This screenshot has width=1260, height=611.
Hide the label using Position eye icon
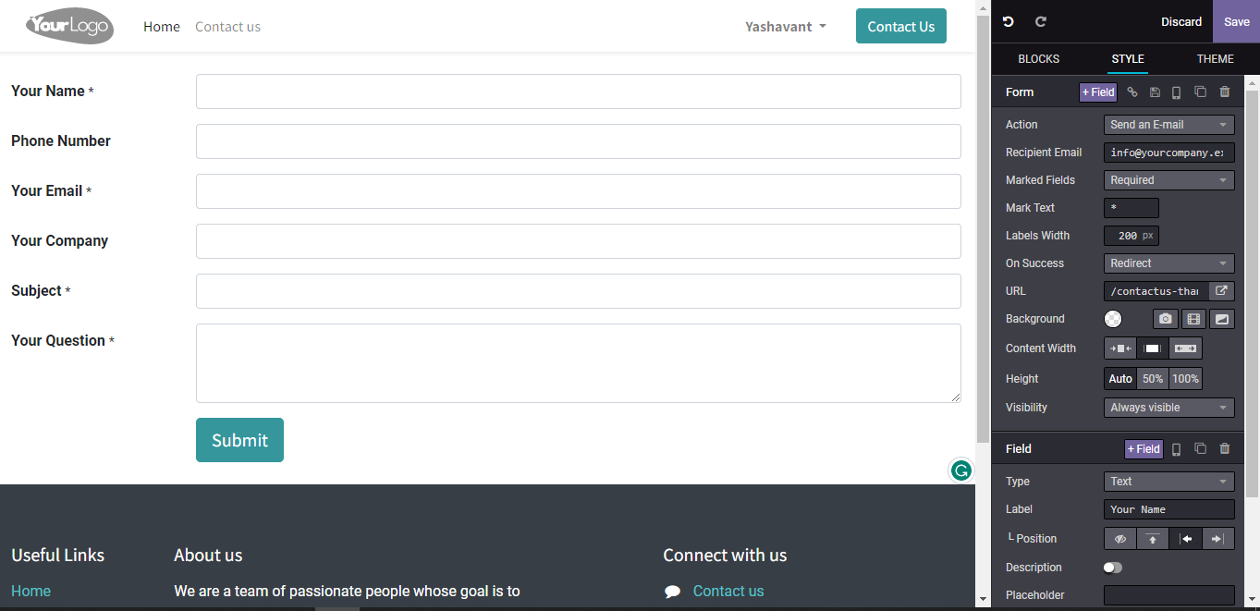[x=1120, y=539]
